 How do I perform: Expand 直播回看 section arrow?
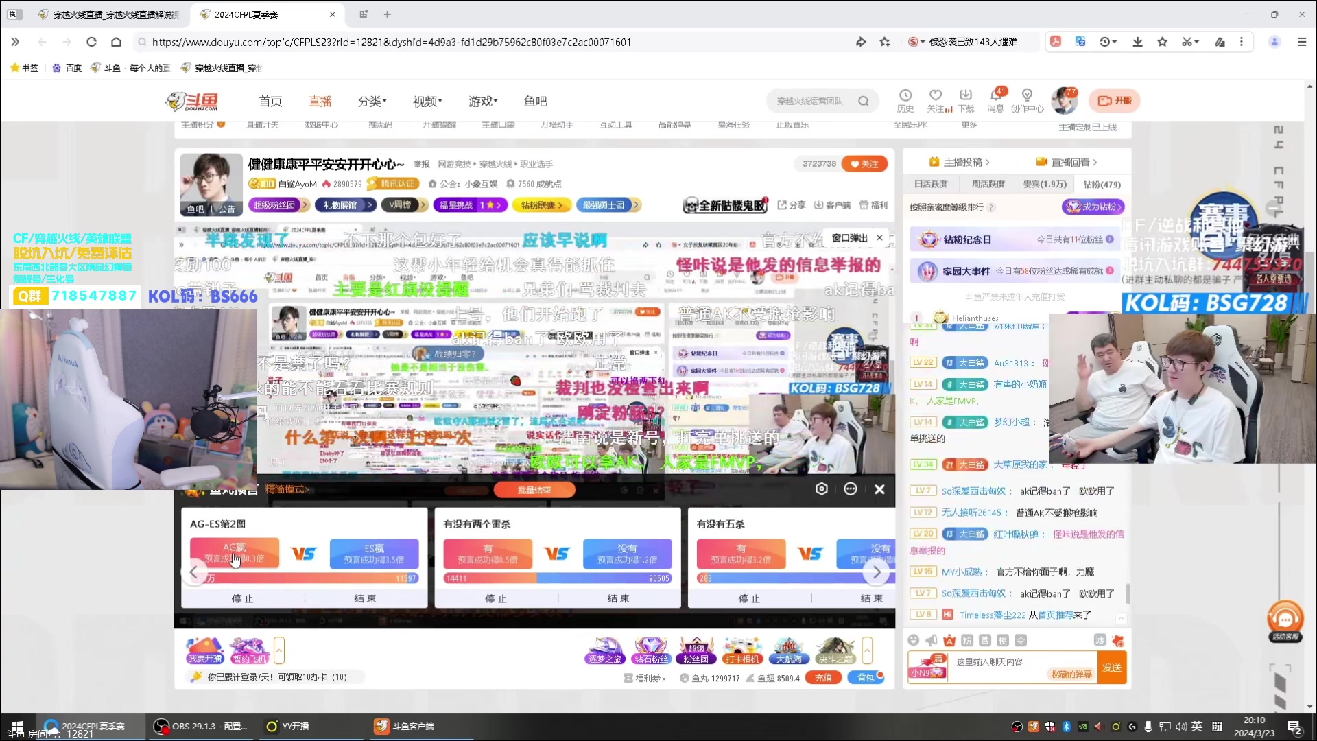1095,163
